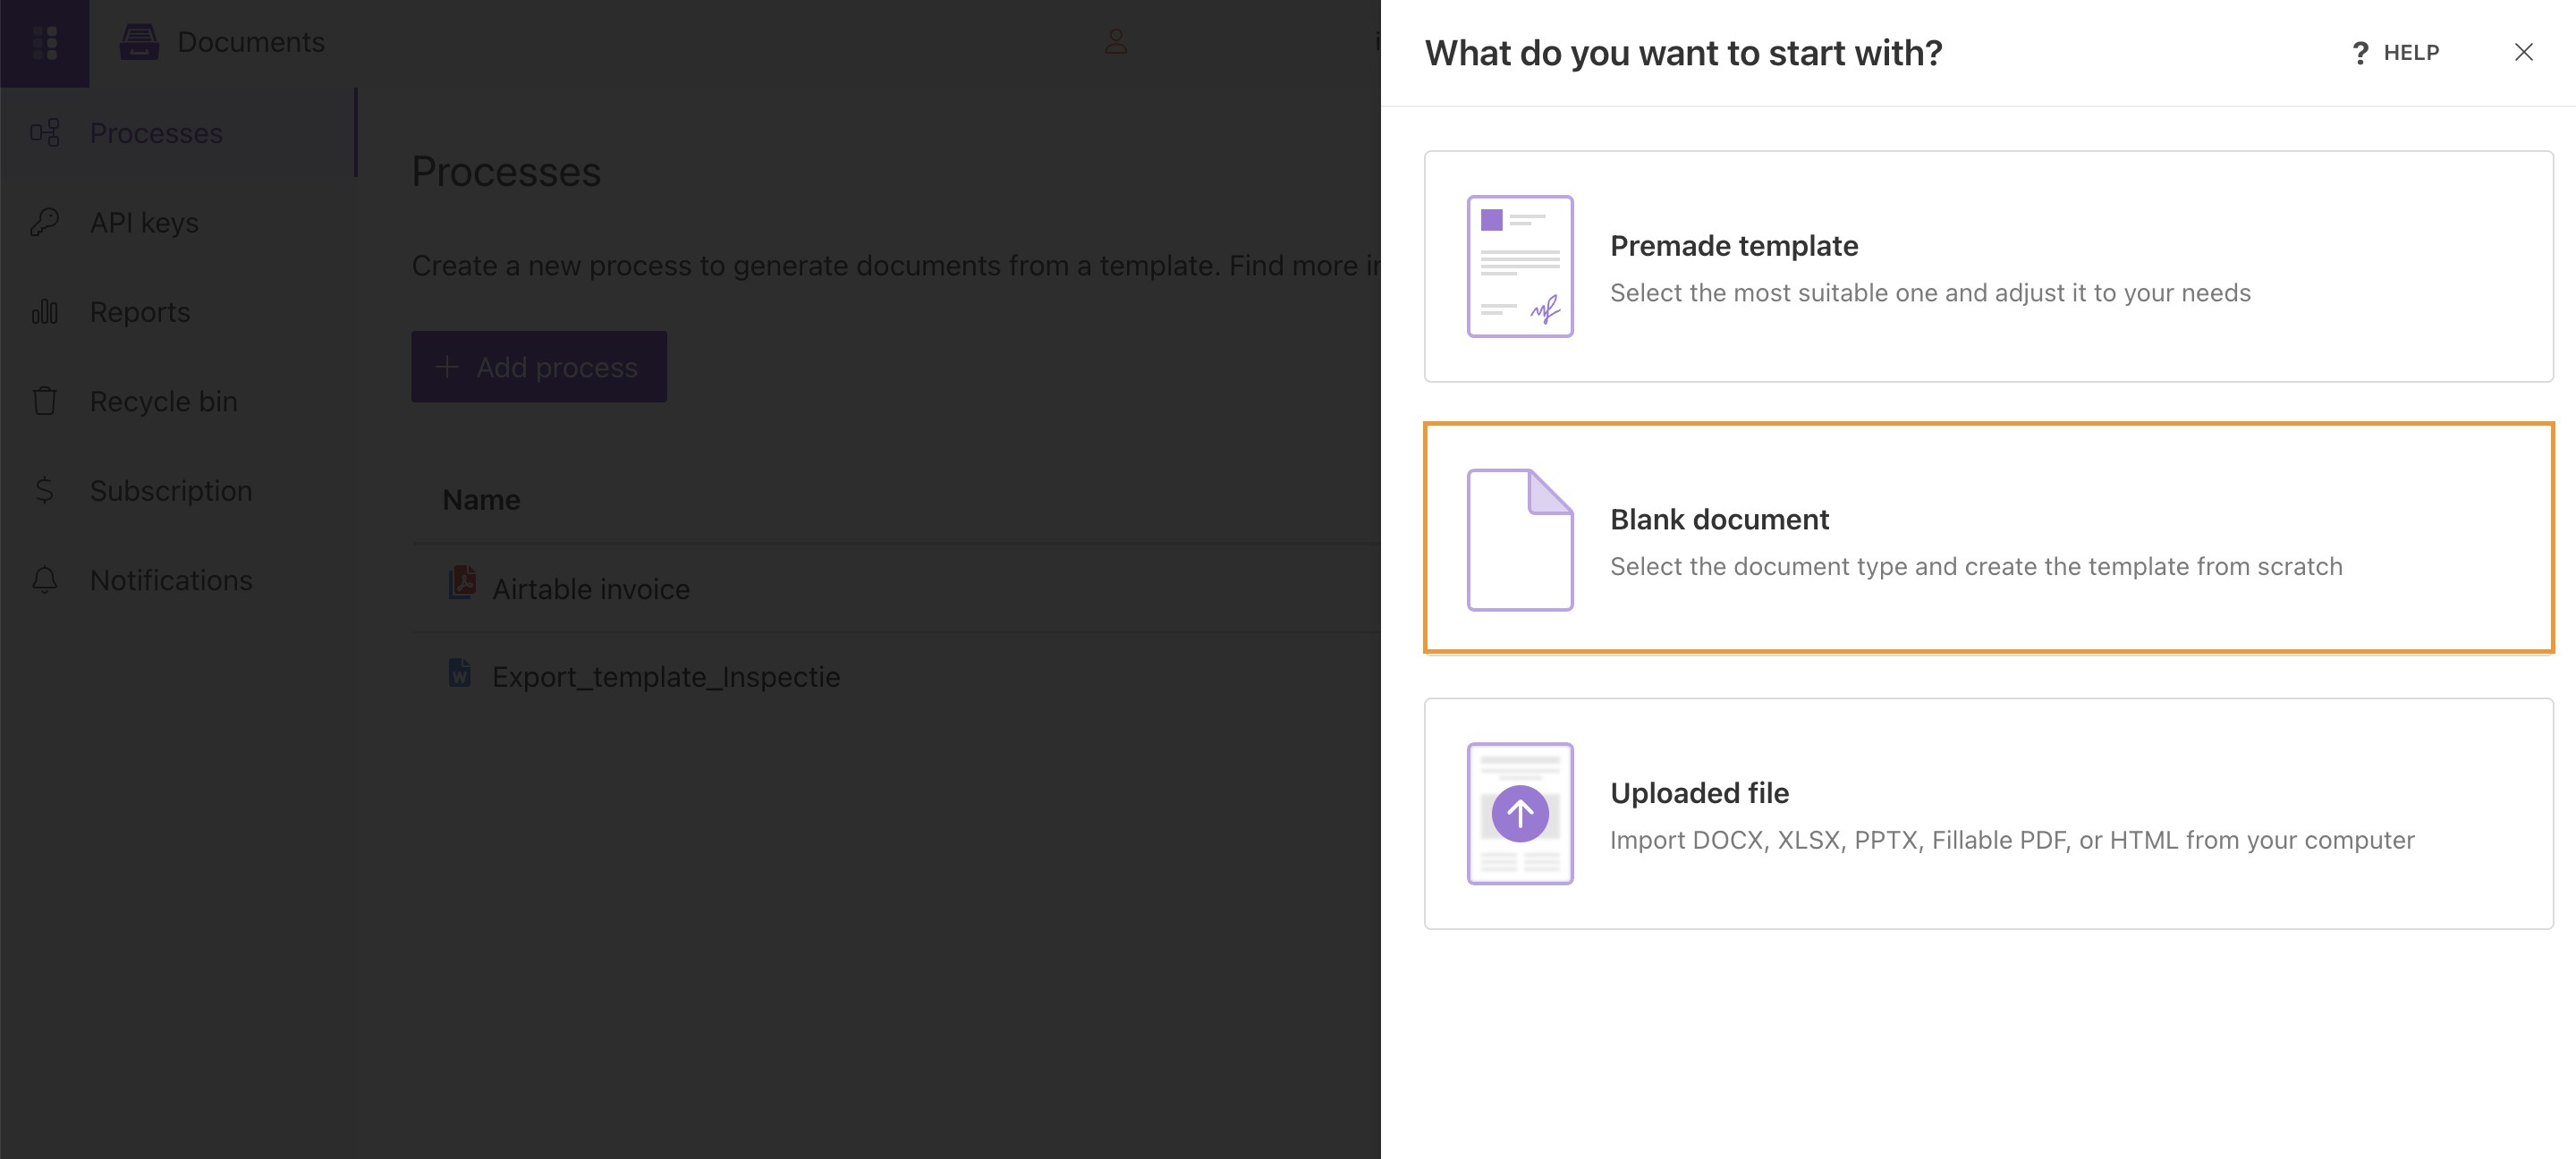Open the app launcher grid icon

[45, 42]
